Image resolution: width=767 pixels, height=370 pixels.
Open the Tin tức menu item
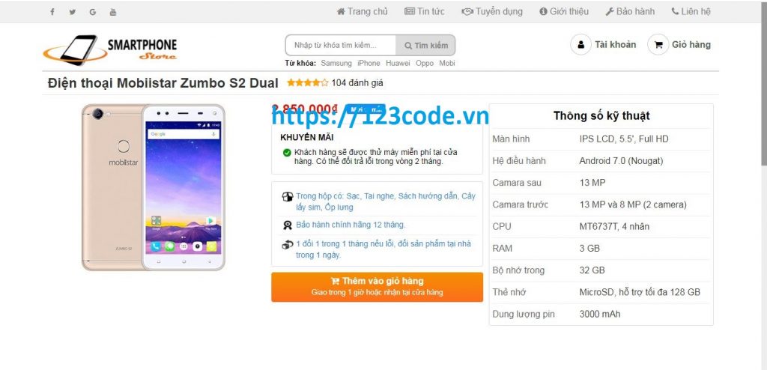coord(424,11)
